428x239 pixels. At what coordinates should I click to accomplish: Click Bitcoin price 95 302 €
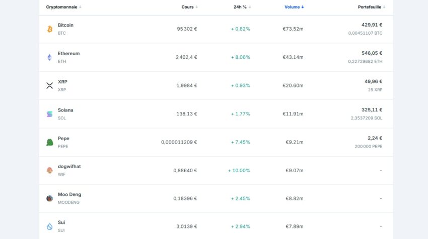point(187,29)
